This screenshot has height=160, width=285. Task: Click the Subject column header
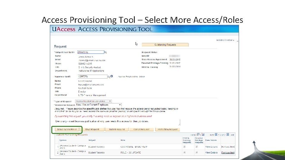point(92,140)
